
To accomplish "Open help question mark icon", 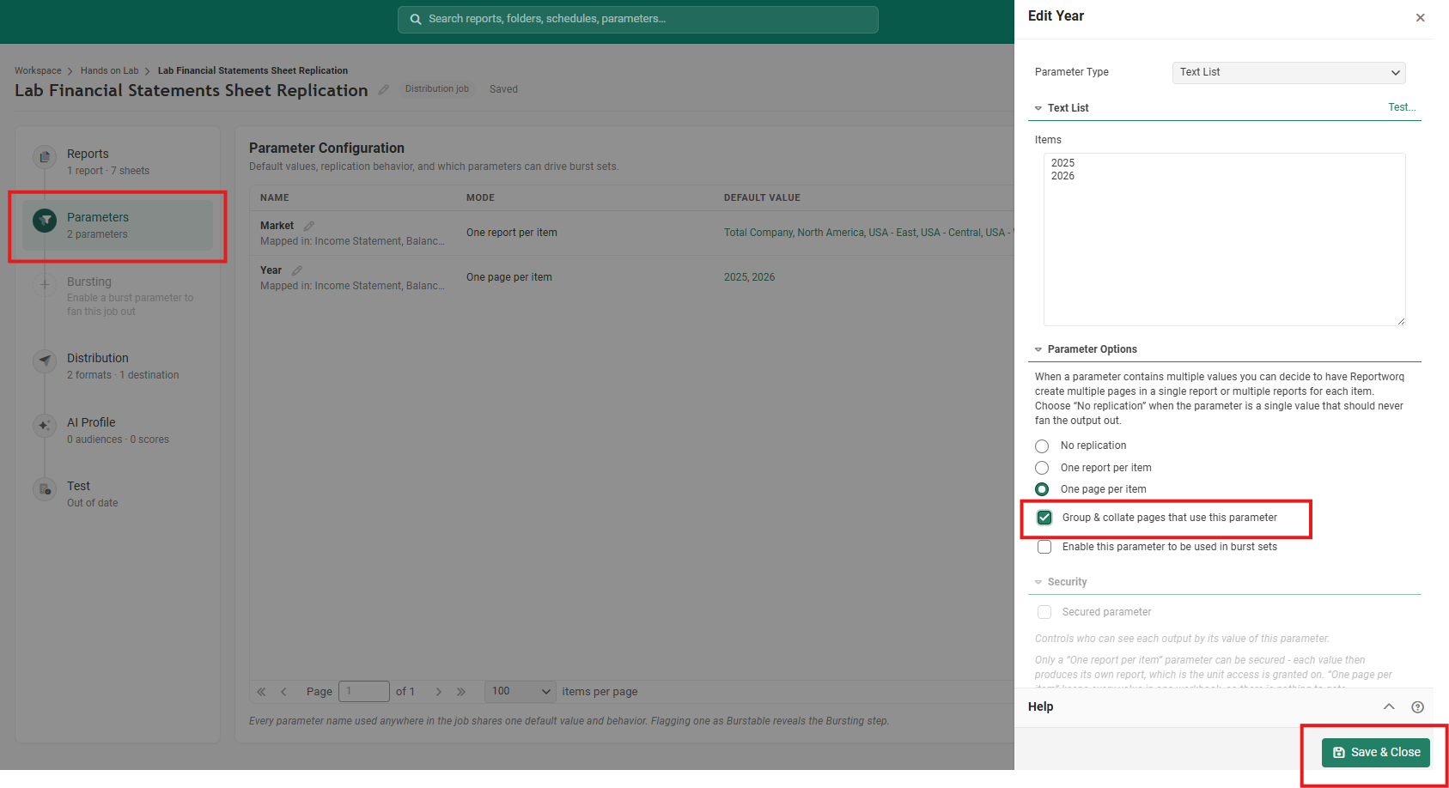I will [x=1417, y=707].
